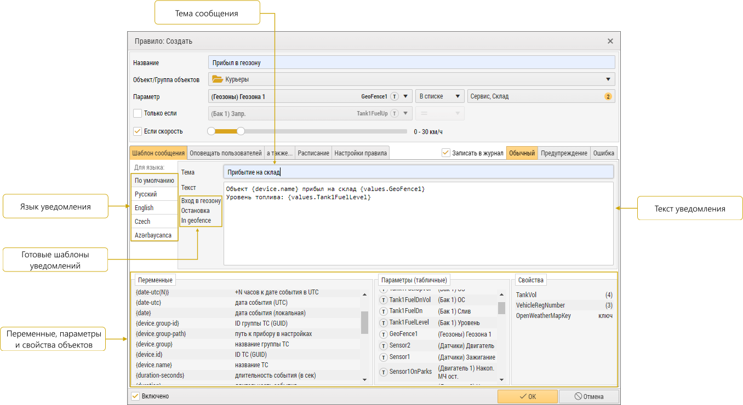Click the up arrow of Параметры scrollbar
The height and width of the screenshot is (405, 743).
(x=501, y=294)
